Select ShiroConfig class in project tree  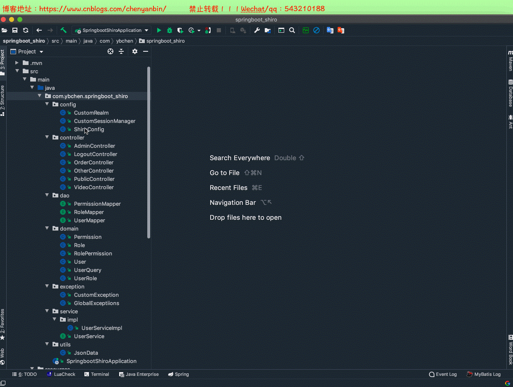click(x=89, y=129)
